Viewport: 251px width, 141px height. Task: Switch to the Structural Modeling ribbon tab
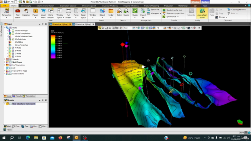(109, 6)
